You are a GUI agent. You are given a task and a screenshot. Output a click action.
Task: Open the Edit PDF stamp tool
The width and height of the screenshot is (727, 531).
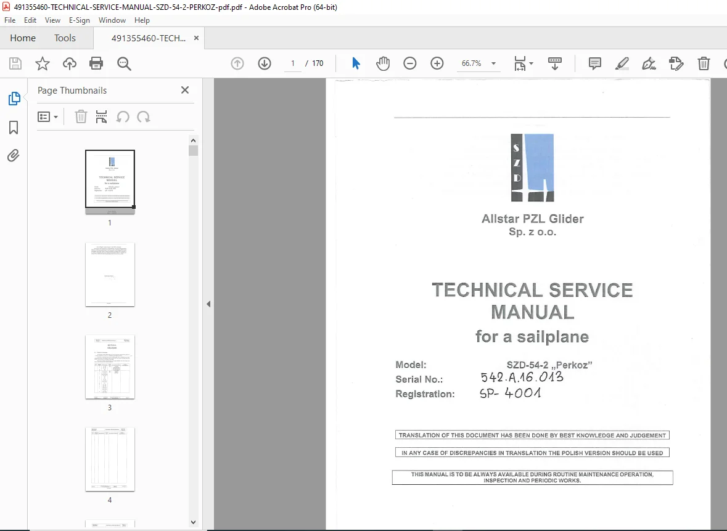pos(676,63)
